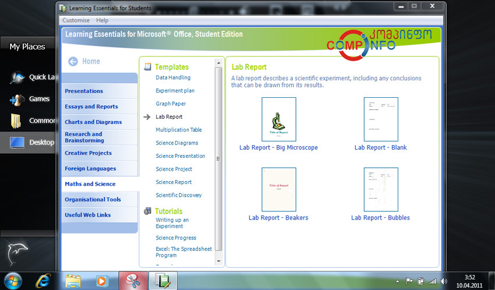Click the templates list scrollbar thumb
This screenshot has width=495, height=290.
(218, 159)
